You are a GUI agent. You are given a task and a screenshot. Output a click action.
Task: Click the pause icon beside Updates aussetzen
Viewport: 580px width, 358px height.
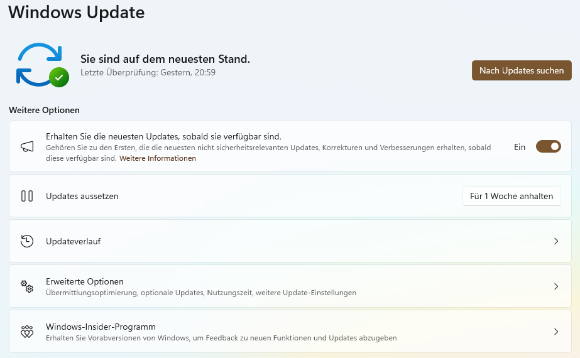pyautogui.click(x=27, y=196)
